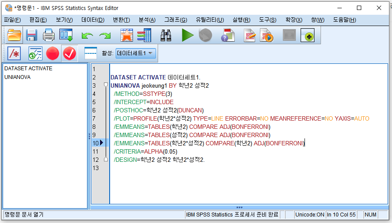392x223 pixels.
Task: Click the line 10 arrow marker
Action: click(x=101, y=143)
